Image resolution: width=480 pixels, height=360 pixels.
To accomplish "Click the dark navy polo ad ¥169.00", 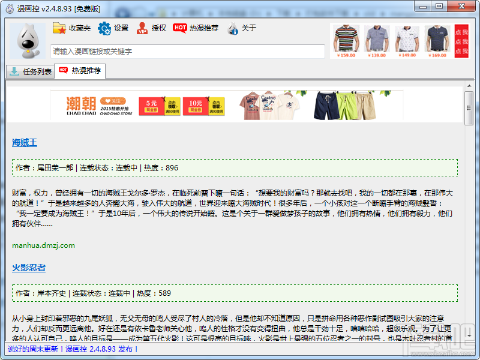I will click(437, 41).
